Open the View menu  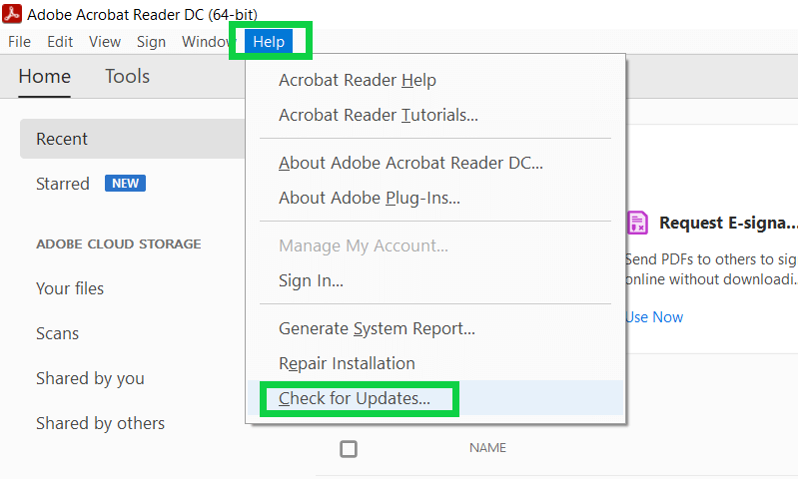(x=105, y=42)
